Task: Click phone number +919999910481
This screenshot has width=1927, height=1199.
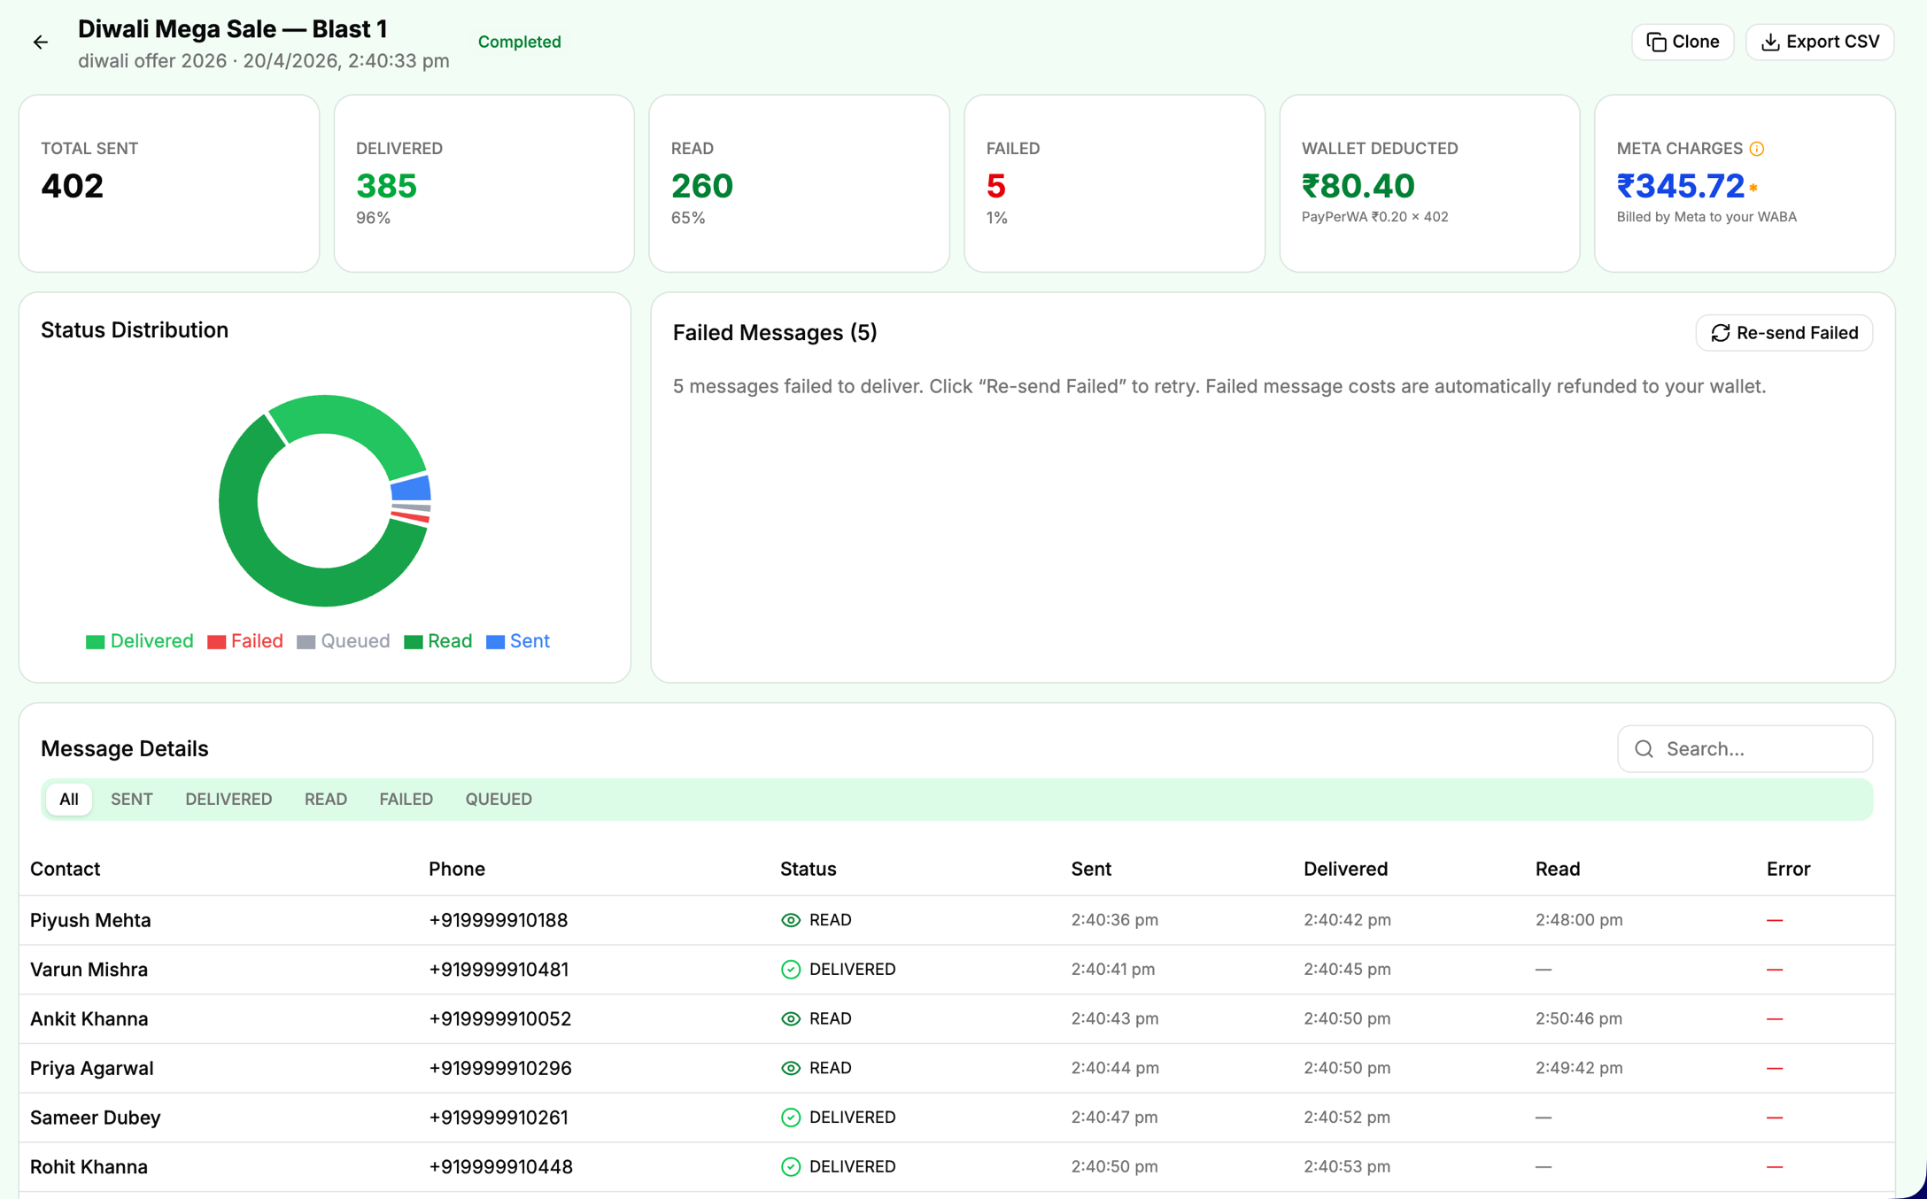Action: click(499, 970)
